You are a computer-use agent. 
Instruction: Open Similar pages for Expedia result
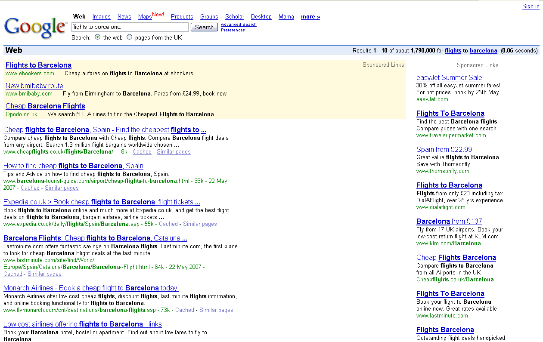pos(200,224)
